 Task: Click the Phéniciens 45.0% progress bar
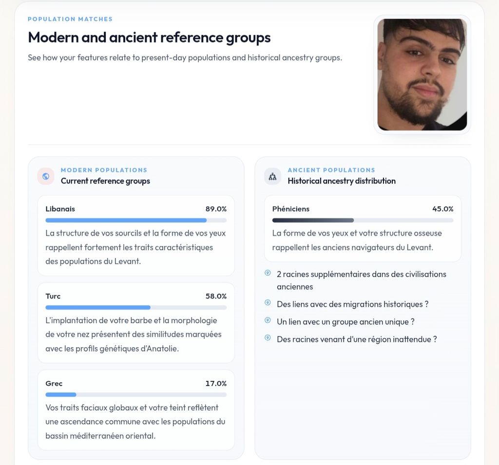(363, 220)
